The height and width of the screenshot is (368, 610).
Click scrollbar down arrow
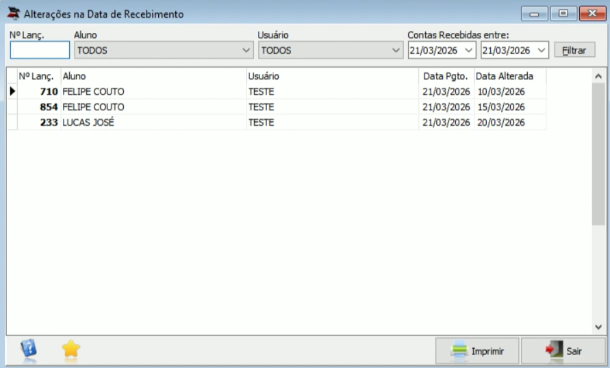coord(598,327)
